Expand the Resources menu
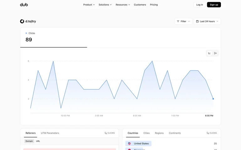 click(x=123, y=5)
